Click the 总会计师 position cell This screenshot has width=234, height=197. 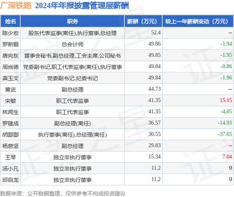pyautogui.click(x=73, y=44)
